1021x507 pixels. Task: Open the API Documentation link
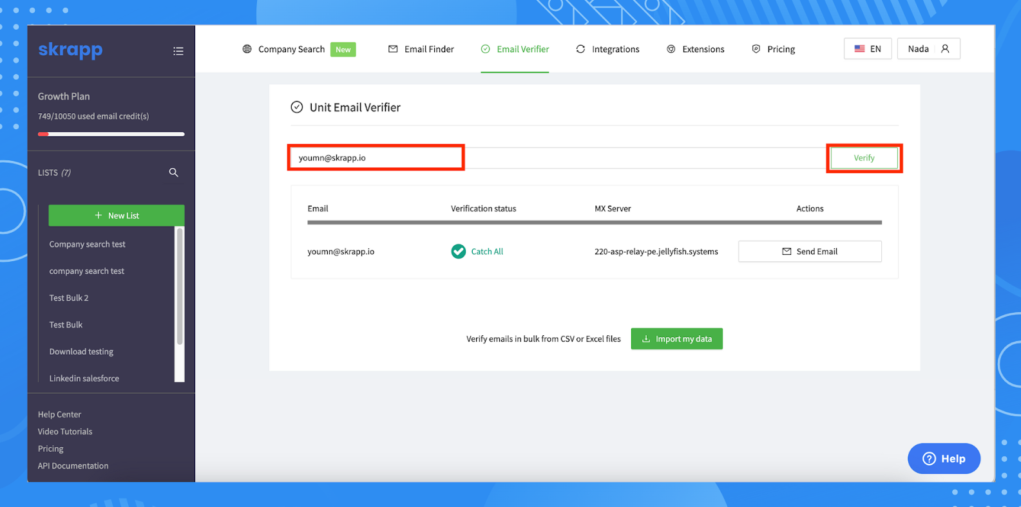(73, 466)
